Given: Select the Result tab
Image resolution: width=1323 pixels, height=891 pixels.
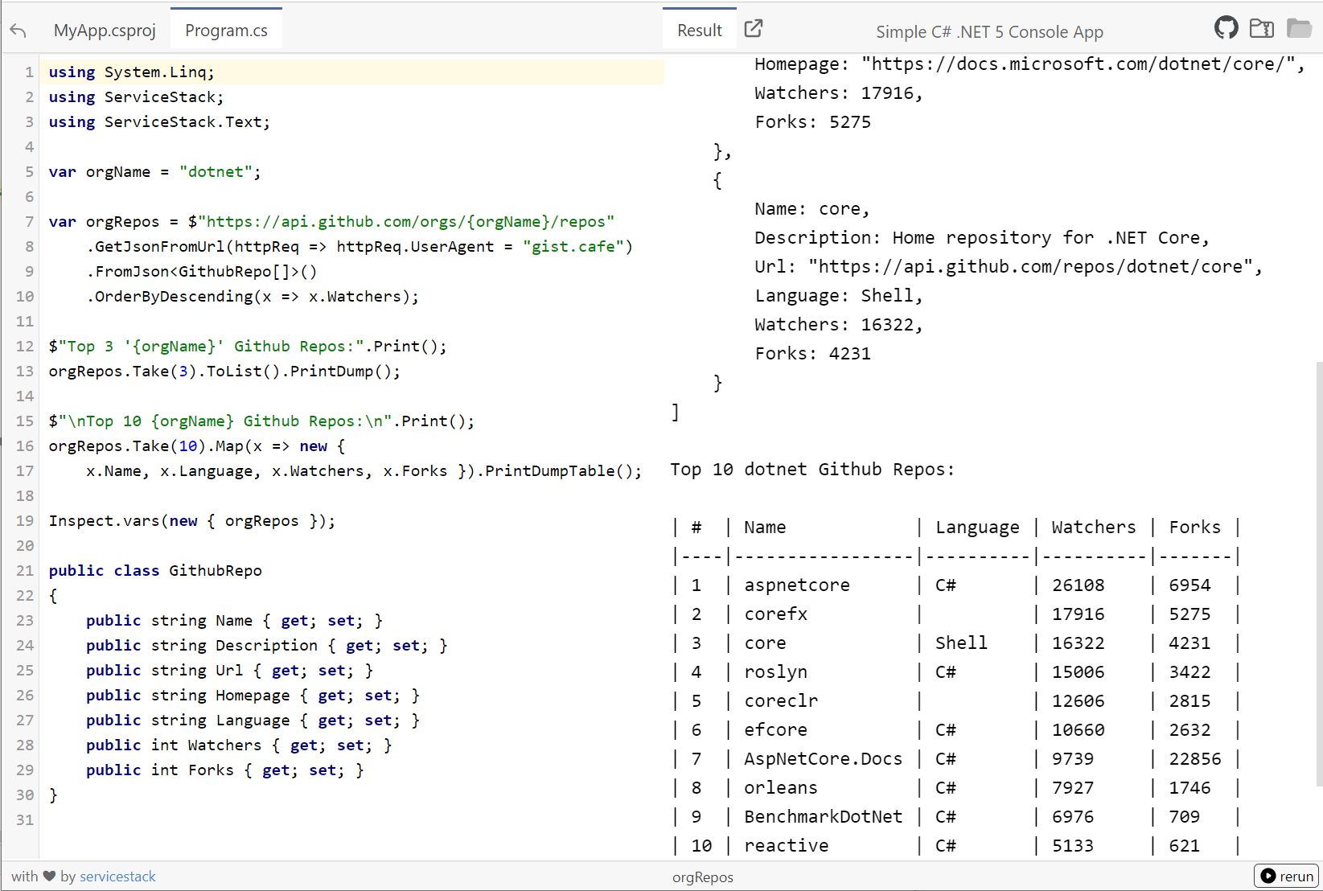Looking at the screenshot, I should 700,31.
